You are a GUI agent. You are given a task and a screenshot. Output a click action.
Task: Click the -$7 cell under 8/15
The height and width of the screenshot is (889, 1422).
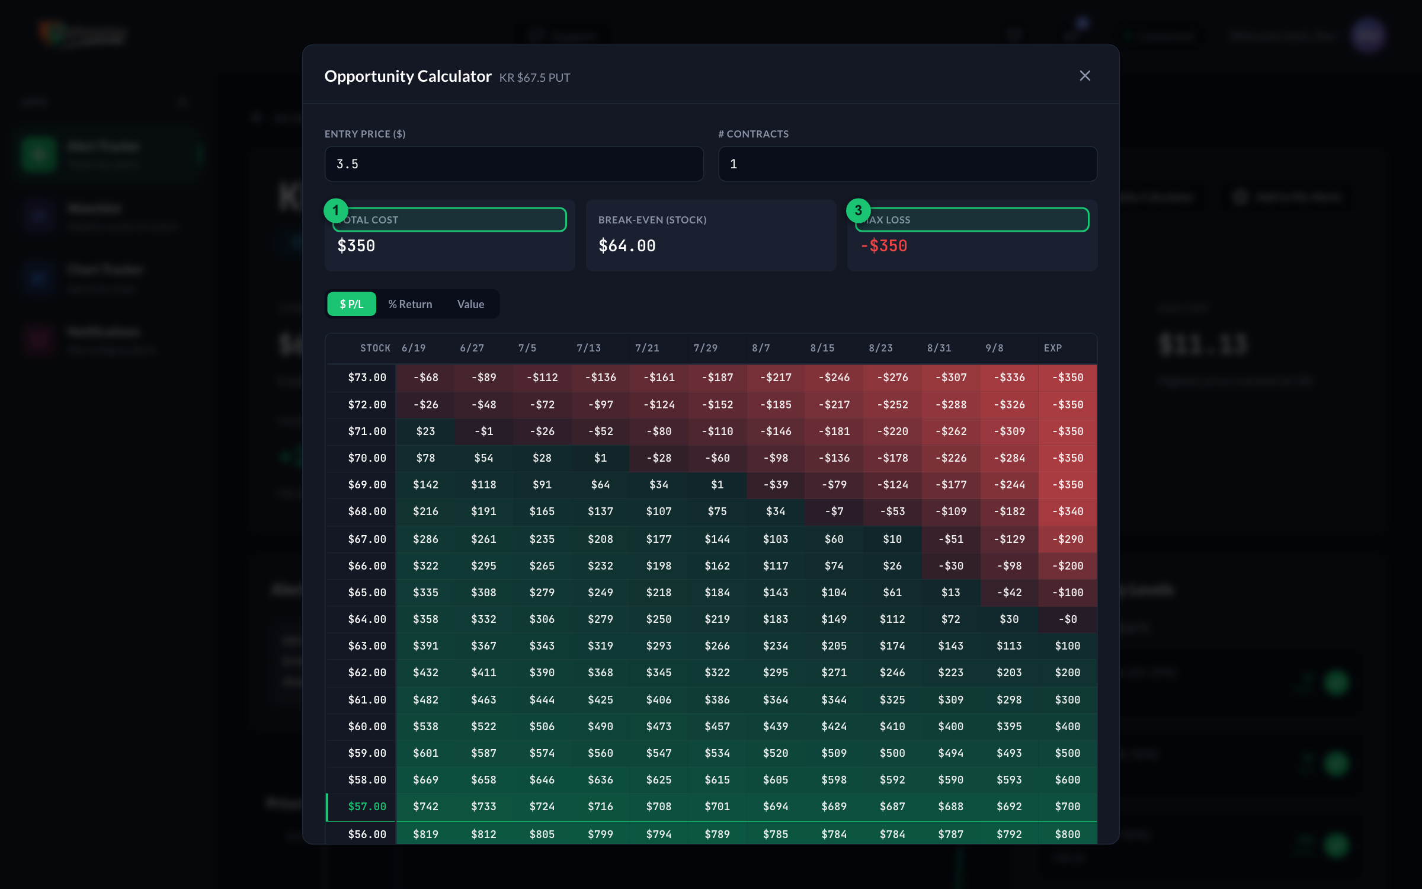tap(834, 511)
